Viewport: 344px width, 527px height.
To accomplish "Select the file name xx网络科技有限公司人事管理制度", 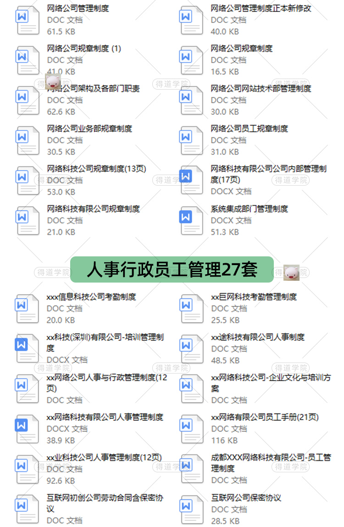I will (x=105, y=417).
